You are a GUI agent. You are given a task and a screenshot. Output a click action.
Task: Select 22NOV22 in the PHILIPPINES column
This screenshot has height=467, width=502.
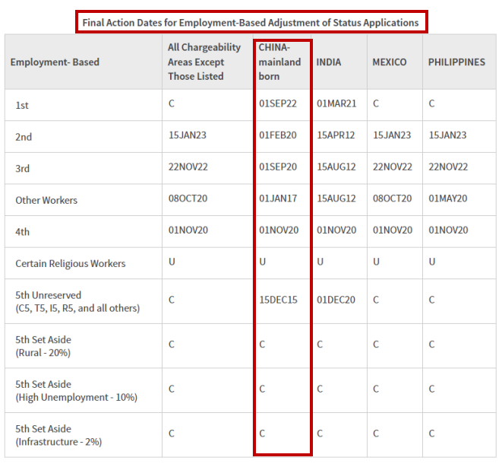coord(449,167)
